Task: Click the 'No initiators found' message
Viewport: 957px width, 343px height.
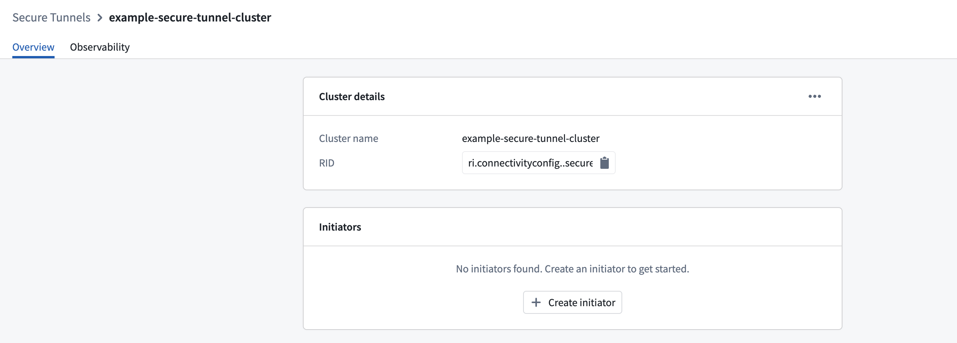Action: (573, 269)
